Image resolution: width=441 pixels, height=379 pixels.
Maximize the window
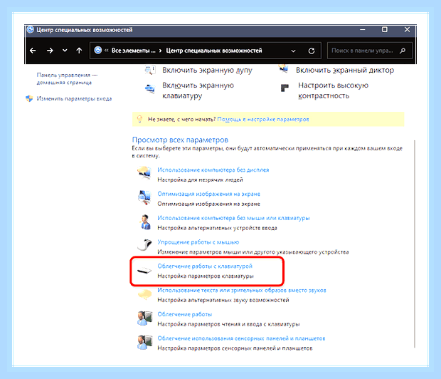(385, 30)
